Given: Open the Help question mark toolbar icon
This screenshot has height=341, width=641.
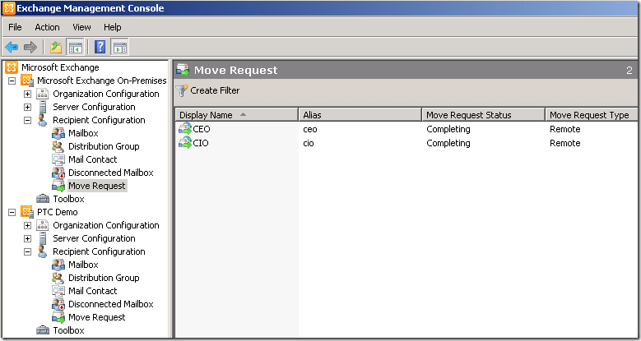Looking at the screenshot, I should pyautogui.click(x=100, y=48).
